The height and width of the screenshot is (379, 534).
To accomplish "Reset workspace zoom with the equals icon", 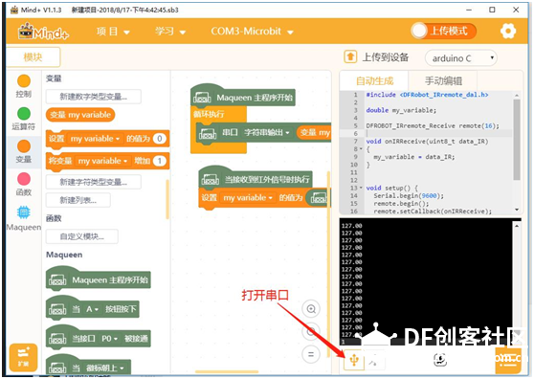I will click(311, 354).
